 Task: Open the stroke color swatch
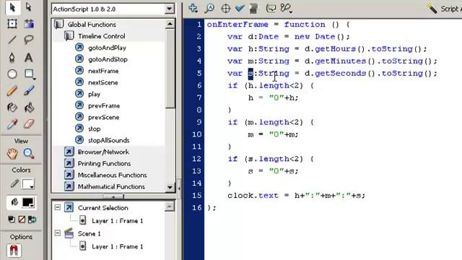point(28,184)
